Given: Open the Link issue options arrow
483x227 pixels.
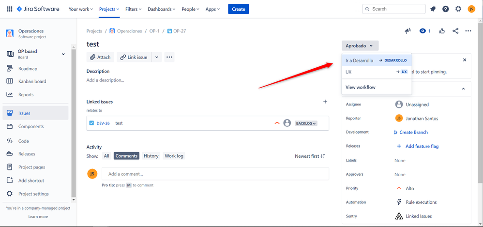Looking at the screenshot, I should pyautogui.click(x=156, y=57).
